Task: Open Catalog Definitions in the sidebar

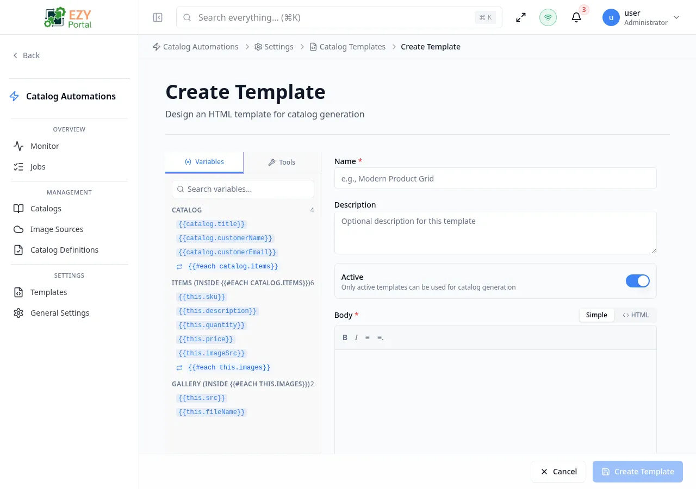Action: 69,250
